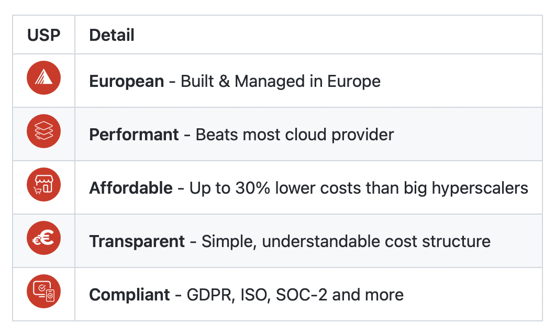Viewport: 555px width, 335px height.
Task: Click the bold word Performant
Action: click(x=134, y=135)
